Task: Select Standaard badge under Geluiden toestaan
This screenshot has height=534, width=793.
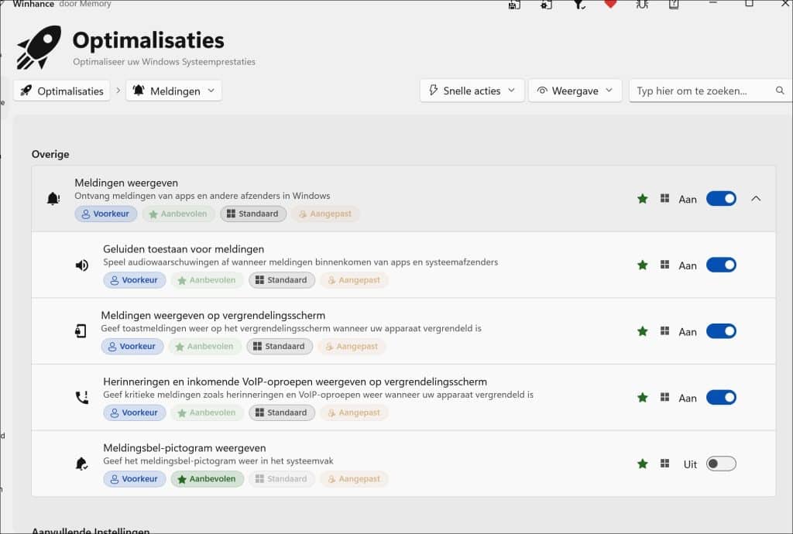Action: click(282, 280)
